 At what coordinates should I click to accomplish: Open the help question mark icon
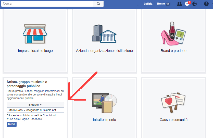tap(206, 4)
